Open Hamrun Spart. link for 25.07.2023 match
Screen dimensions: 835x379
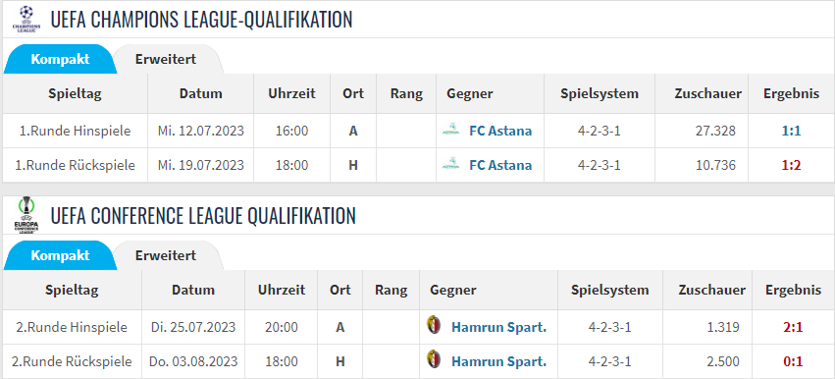(498, 327)
